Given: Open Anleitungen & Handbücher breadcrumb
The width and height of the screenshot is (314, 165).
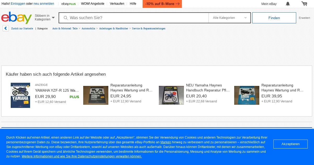Looking at the screenshot, I should tap(114, 28).
